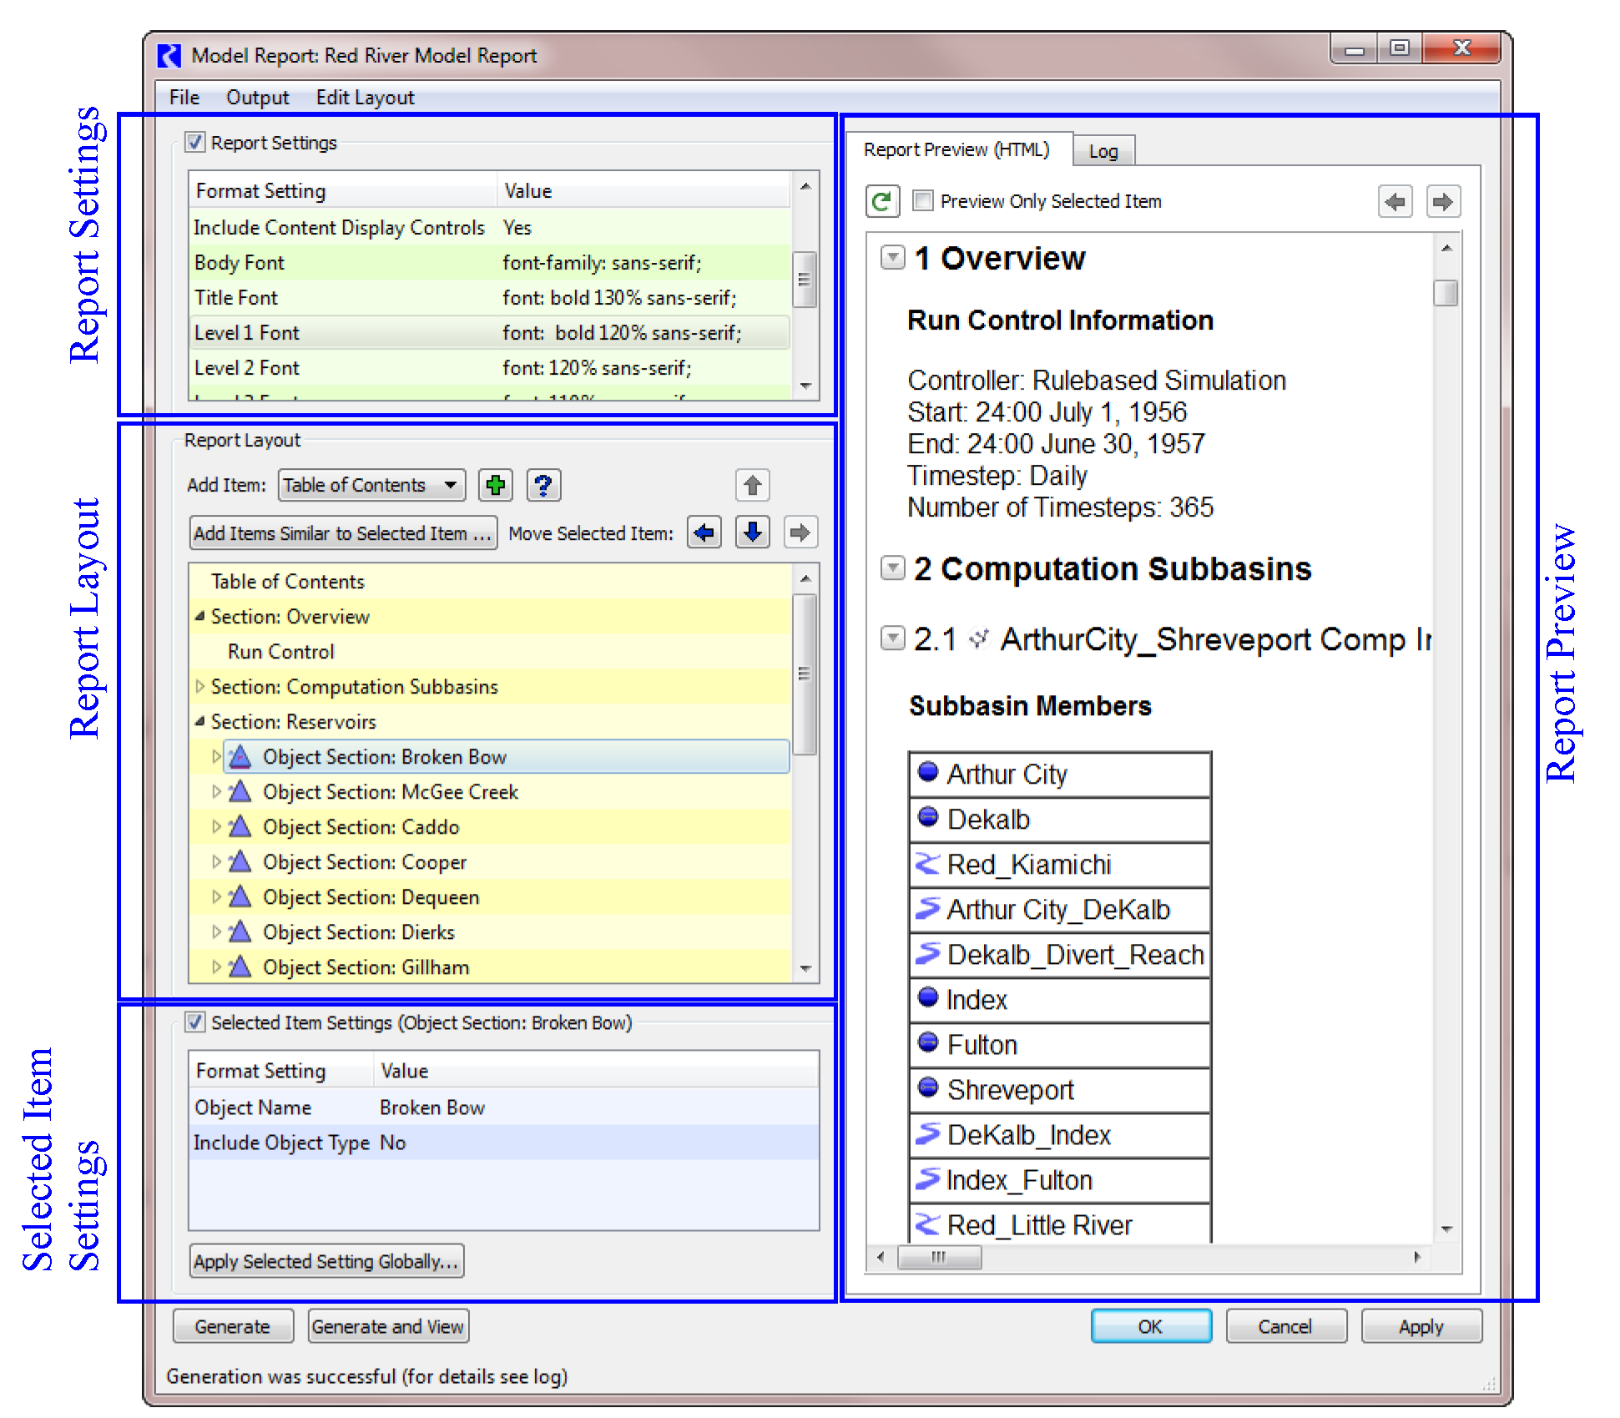Collapse the 1 Overview preview section
The width and height of the screenshot is (1620, 1418).
892,258
